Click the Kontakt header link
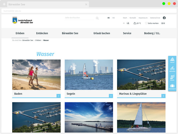Screen dimensions: 178x134 (133, 18)
